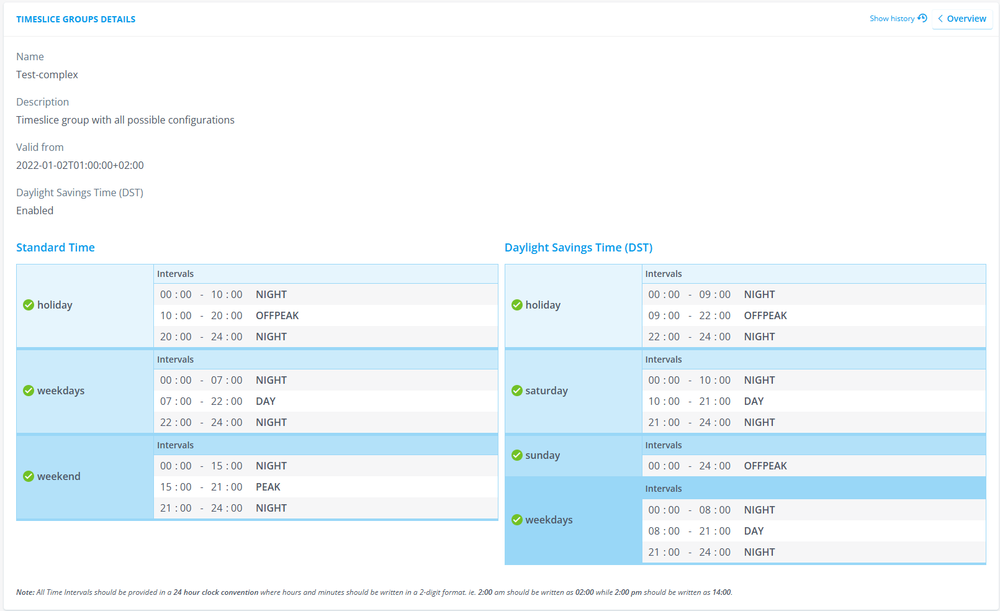
Task: Click the Test-complex name value
Action: tap(47, 75)
